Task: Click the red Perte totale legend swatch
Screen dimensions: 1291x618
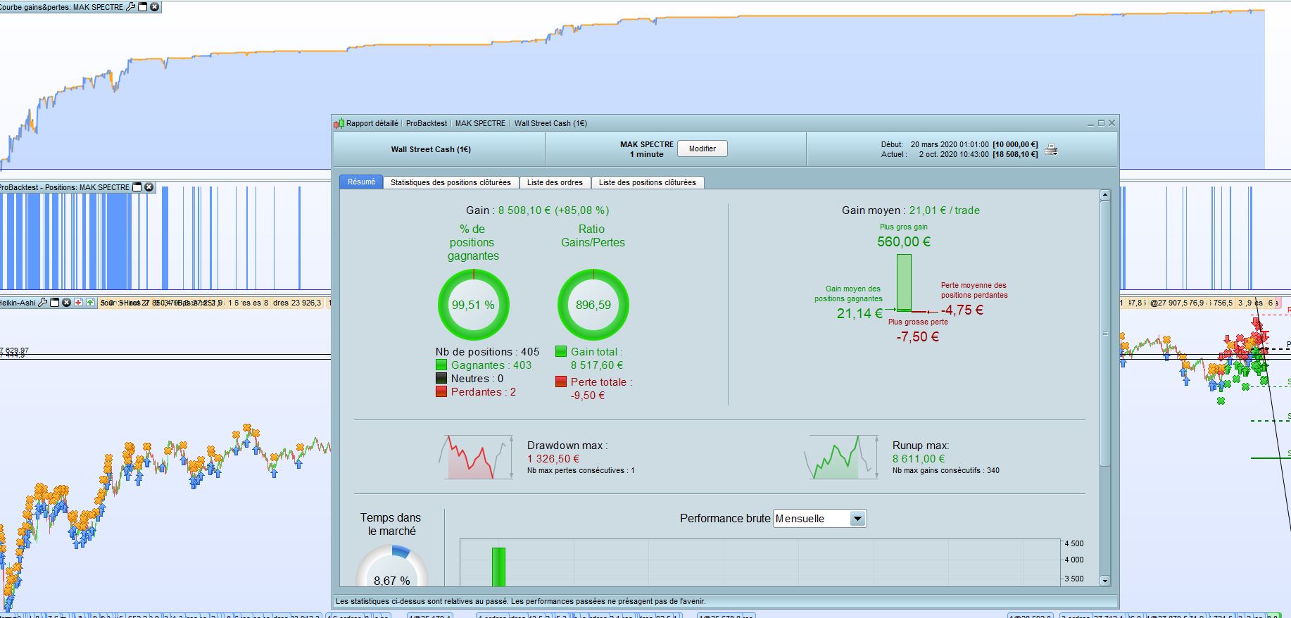Action: [561, 381]
